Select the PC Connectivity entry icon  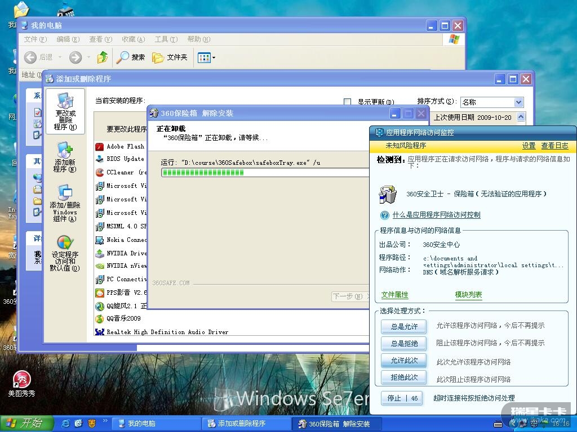point(99,280)
